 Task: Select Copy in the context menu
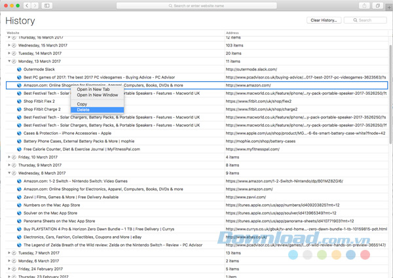[82, 104]
